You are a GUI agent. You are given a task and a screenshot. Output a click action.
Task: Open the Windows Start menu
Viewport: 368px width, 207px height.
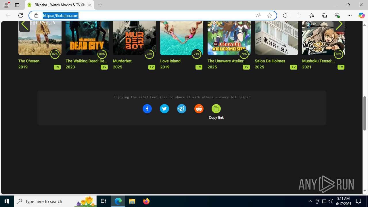7,201
